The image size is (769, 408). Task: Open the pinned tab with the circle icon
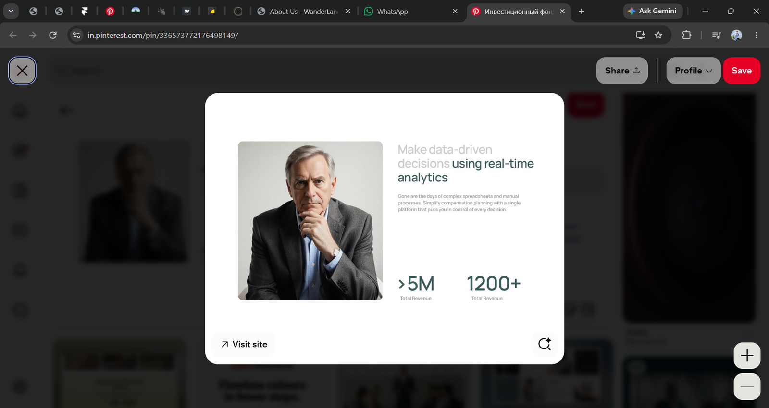238,11
